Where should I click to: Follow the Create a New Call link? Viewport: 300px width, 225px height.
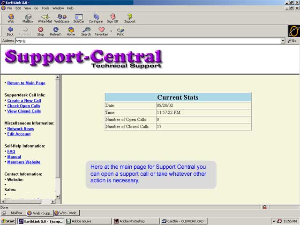[24, 101]
